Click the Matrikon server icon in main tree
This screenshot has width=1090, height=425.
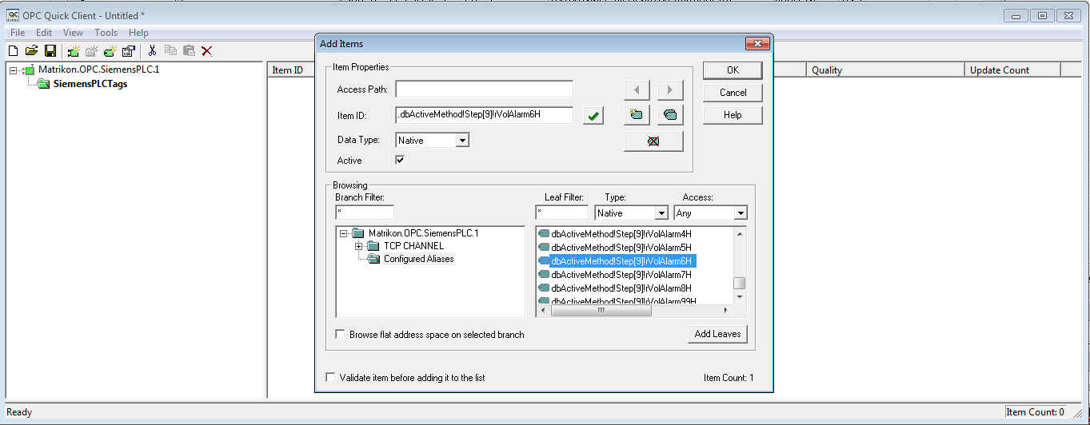[29, 70]
